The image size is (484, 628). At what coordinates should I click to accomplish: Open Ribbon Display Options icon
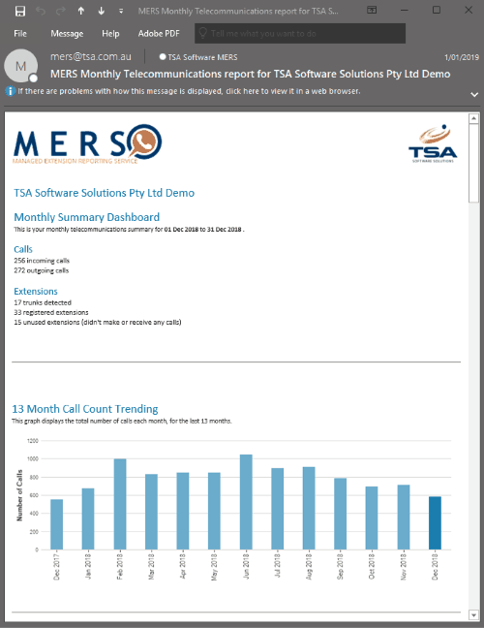coord(372,10)
